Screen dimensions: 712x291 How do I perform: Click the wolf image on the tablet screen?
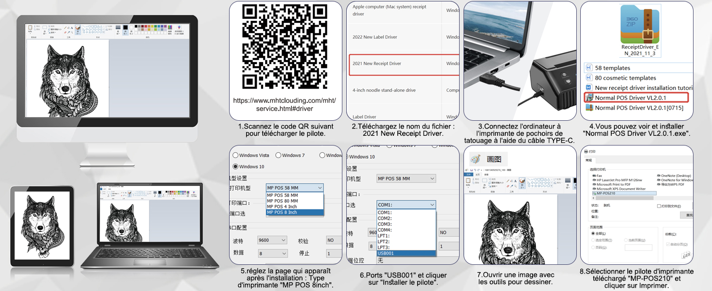point(42,225)
